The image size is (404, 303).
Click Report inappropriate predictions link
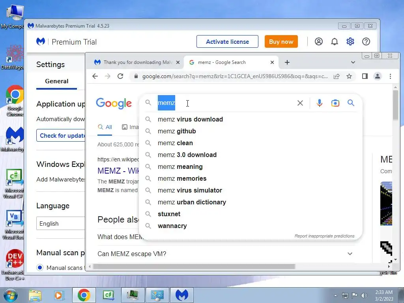[324, 236]
